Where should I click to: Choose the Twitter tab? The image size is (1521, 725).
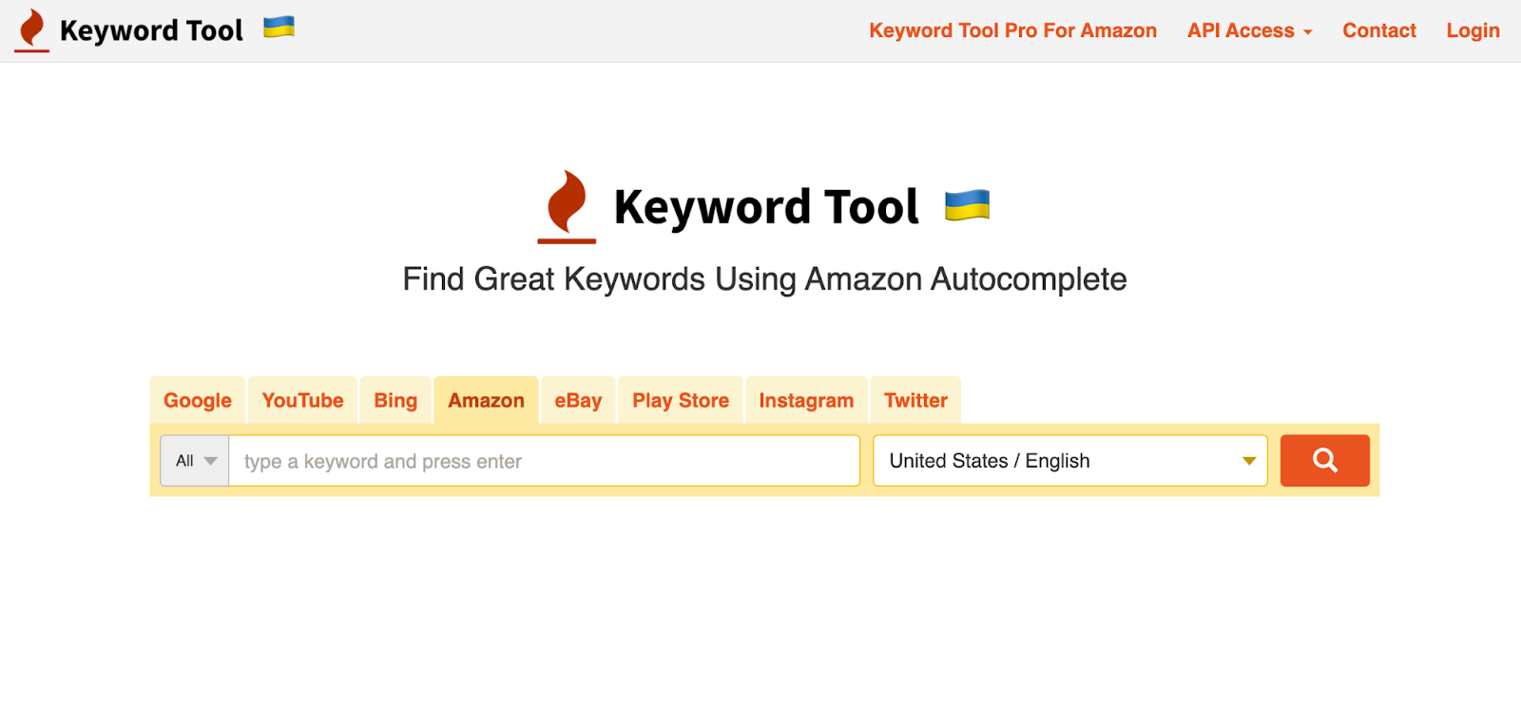[x=915, y=400]
